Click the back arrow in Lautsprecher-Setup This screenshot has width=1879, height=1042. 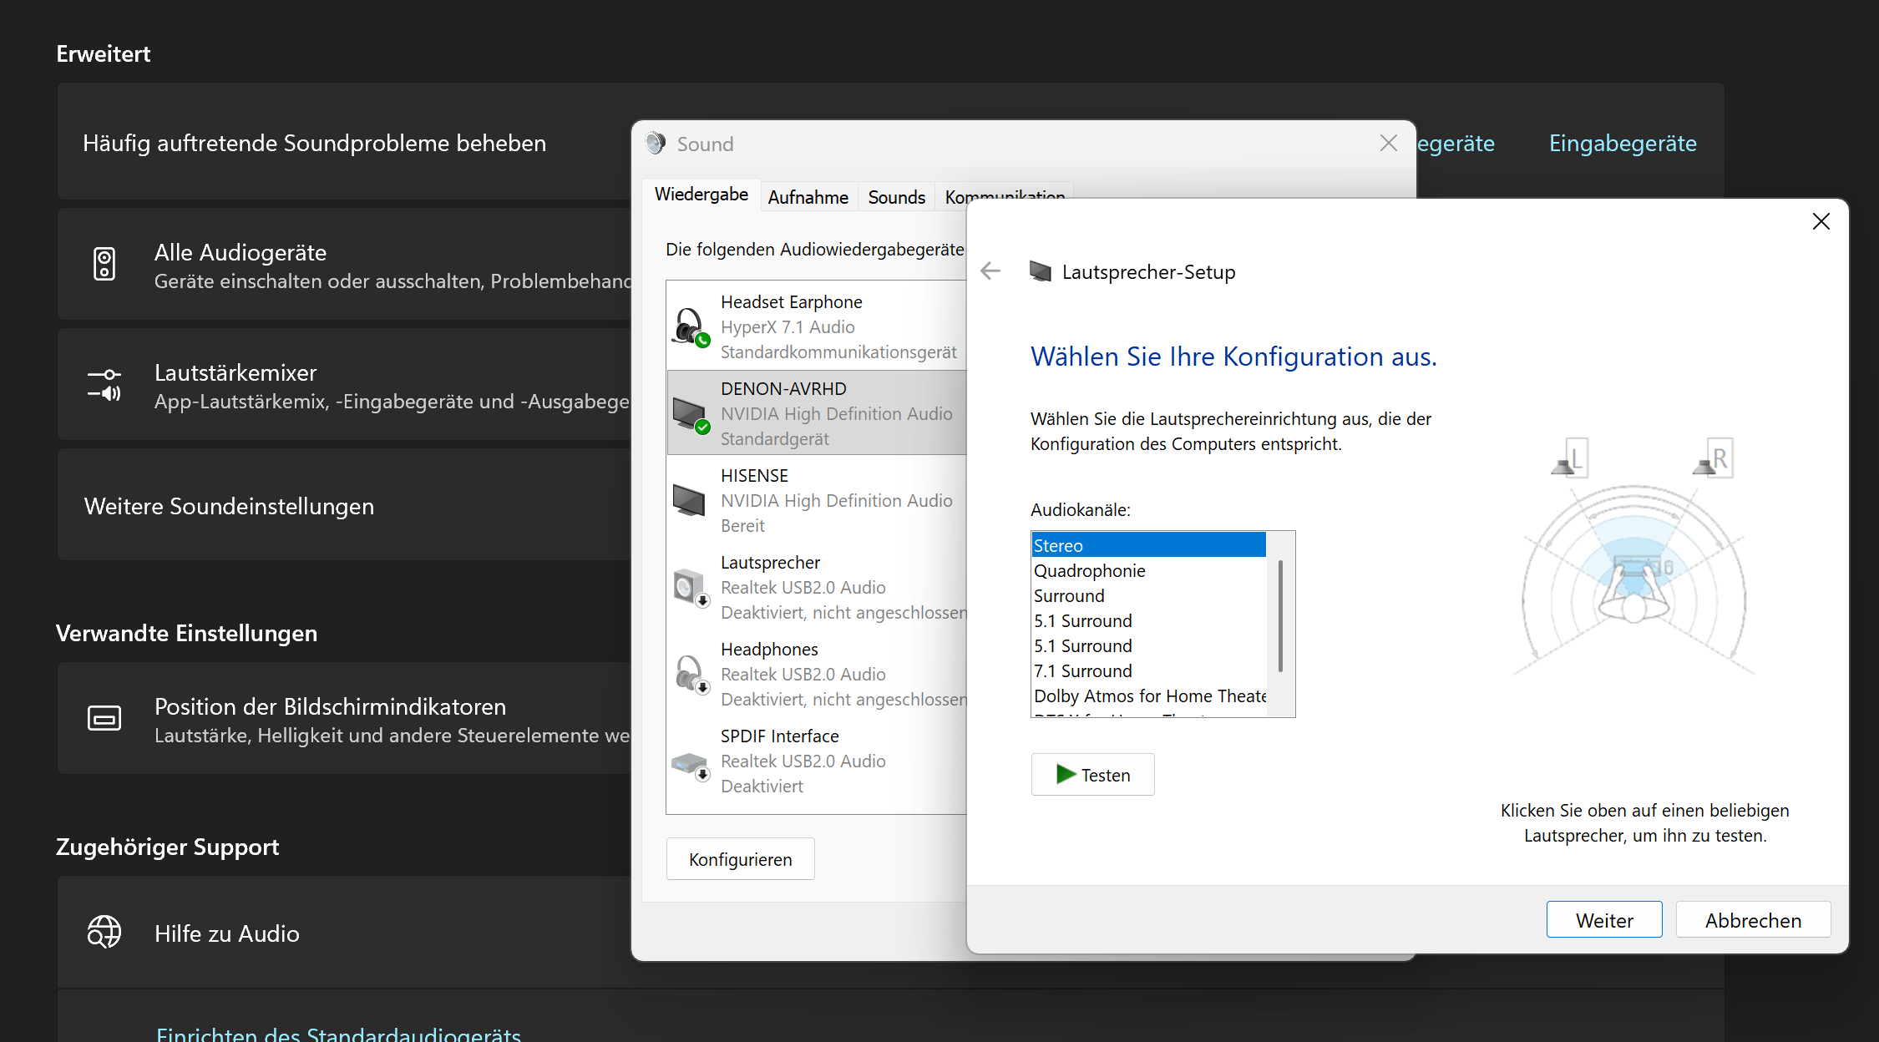pos(990,271)
